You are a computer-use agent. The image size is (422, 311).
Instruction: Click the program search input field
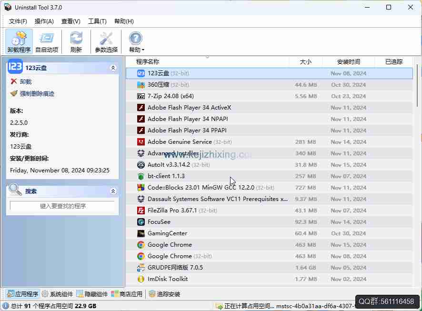pos(62,206)
